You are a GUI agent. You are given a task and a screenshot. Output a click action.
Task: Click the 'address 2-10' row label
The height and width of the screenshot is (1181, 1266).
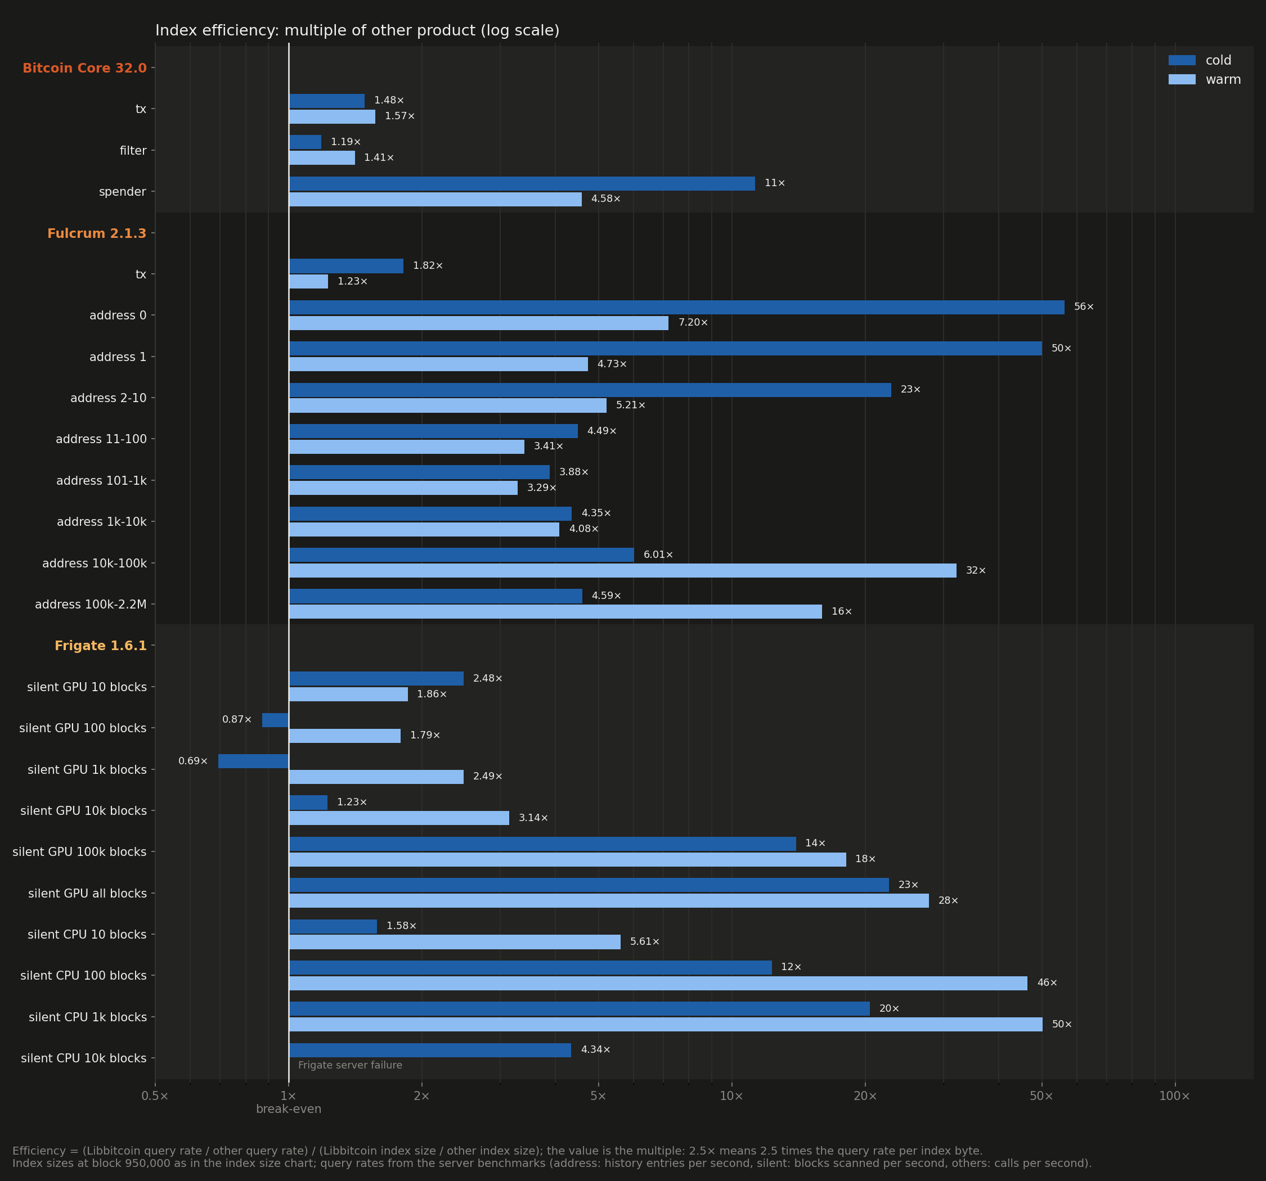click(108, 398)
